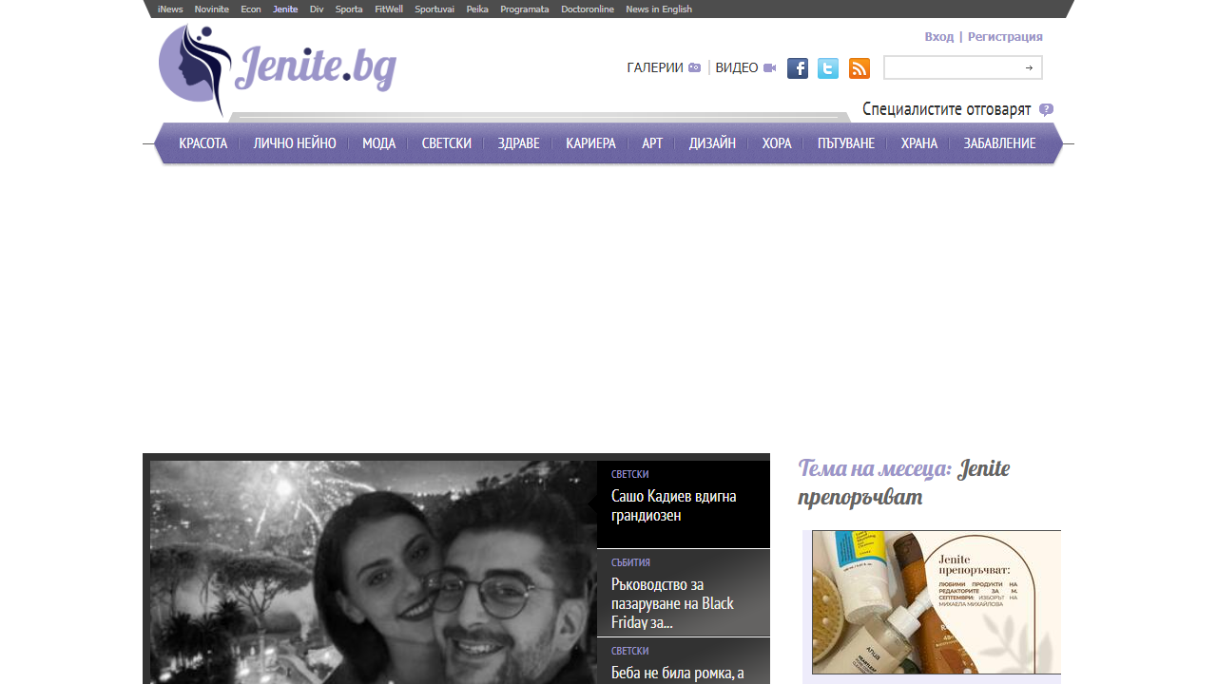The image size is (1217, 684).
Task: Open News in English top link
Action: coord(659,9)
